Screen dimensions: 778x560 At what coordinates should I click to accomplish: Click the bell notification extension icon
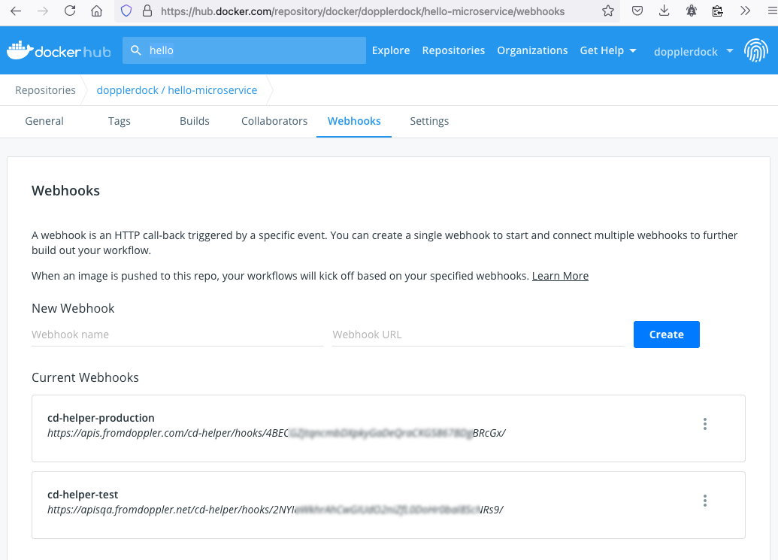coord(691,11)
